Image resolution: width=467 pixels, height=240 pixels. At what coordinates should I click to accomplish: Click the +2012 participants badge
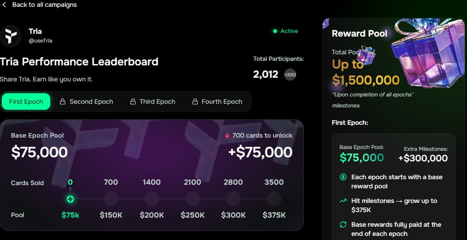290,75
